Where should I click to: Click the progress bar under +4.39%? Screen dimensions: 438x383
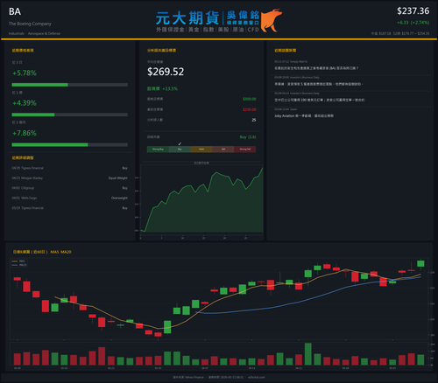(70, 115)
